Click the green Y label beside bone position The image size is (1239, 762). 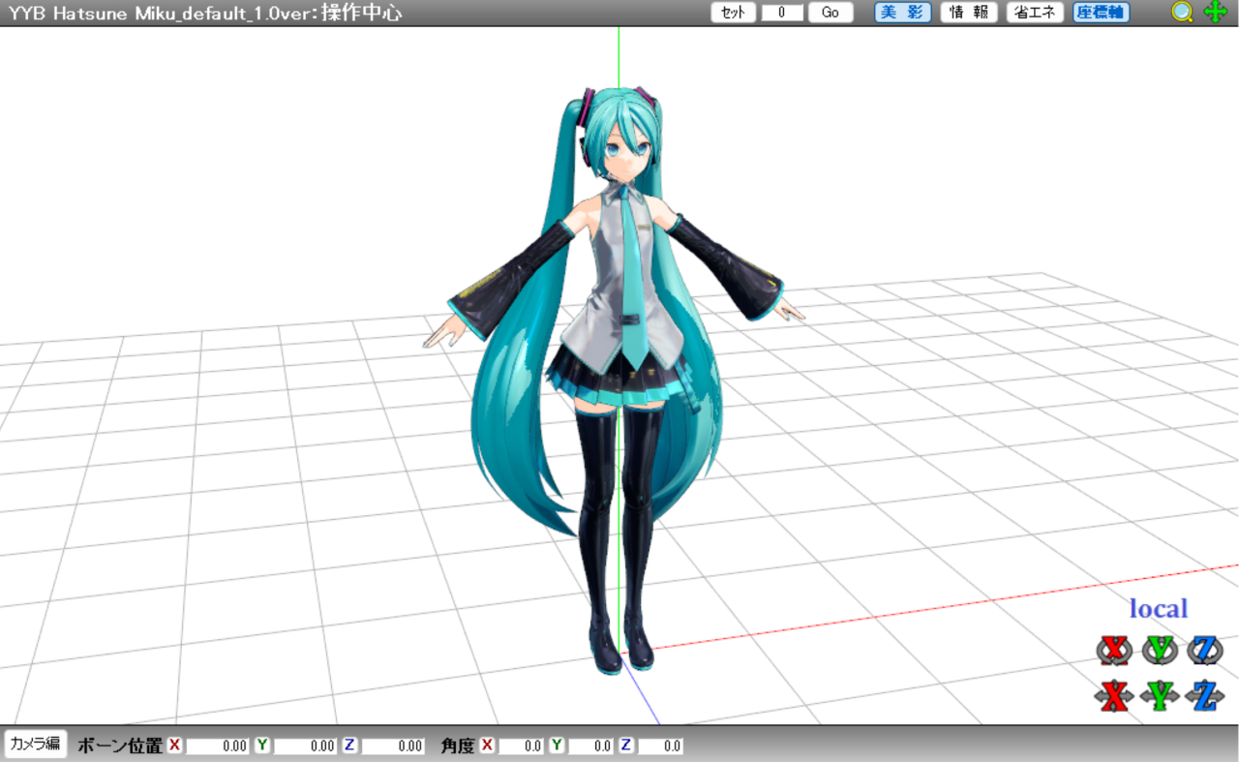(x=262, y=746)
